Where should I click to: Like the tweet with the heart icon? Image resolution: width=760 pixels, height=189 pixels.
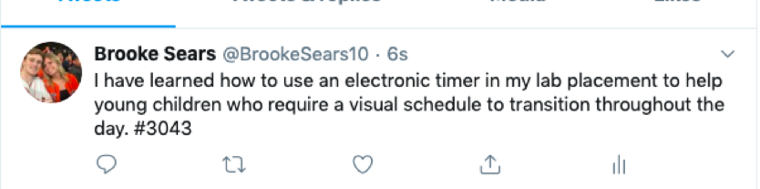coord(363,165)
